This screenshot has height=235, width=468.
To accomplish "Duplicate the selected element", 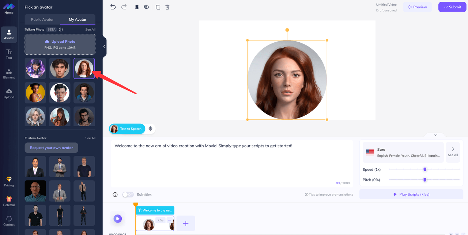I will [158, 7].
